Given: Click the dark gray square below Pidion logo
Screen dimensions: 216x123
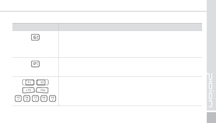Looking at the screenshot, I should click(211, 118).
